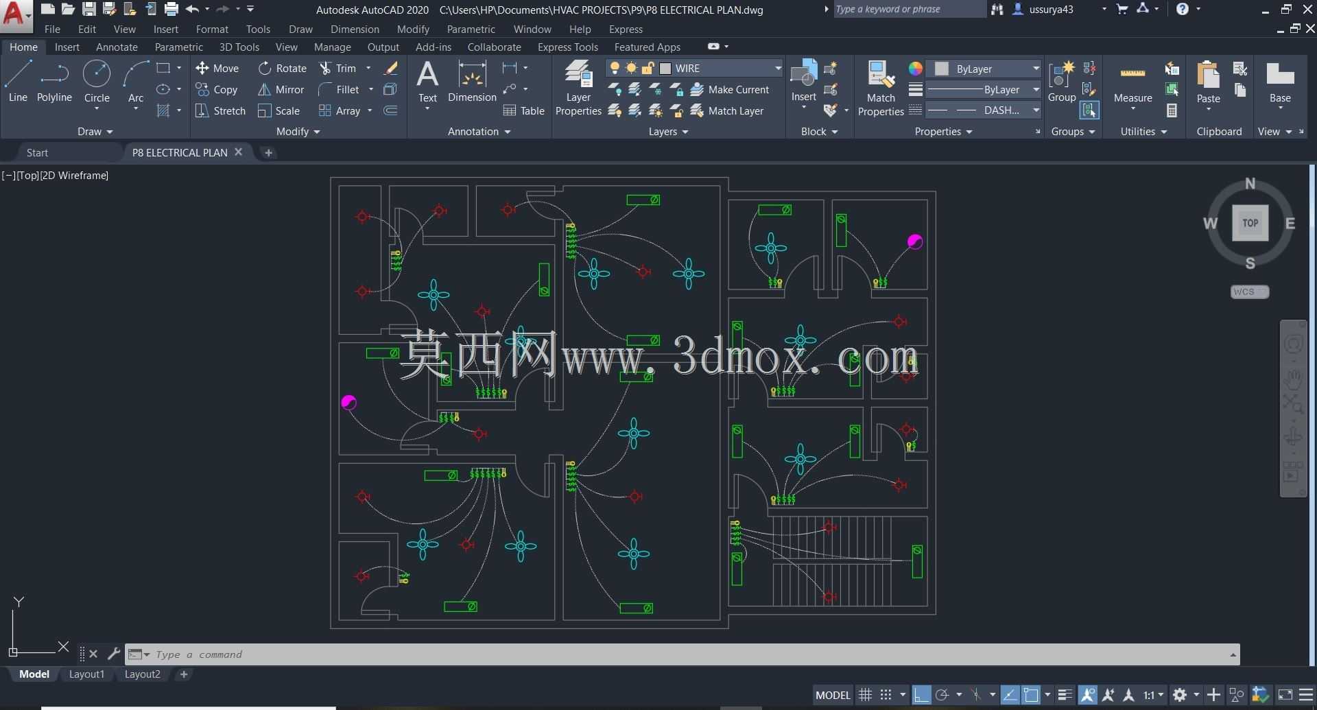Viewport: 1317px width, 710px height.
Task: Click the WCS coordinate system button
Action: coord(1249,292)
